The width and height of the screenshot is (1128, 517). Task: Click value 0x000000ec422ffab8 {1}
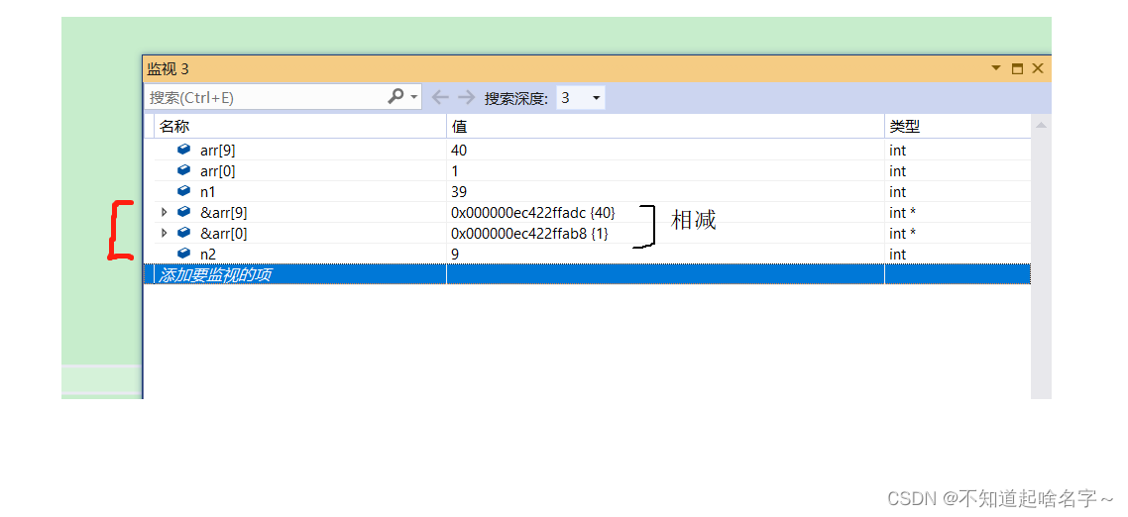(x=529, y=234)
